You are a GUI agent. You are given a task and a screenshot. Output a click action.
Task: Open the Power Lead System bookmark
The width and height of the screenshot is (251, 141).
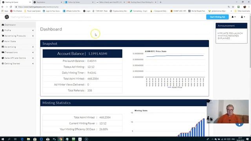pyautogui.click(x=33, y=11)
